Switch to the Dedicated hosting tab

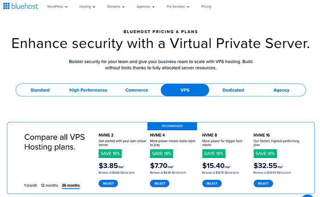coord(233,90)
